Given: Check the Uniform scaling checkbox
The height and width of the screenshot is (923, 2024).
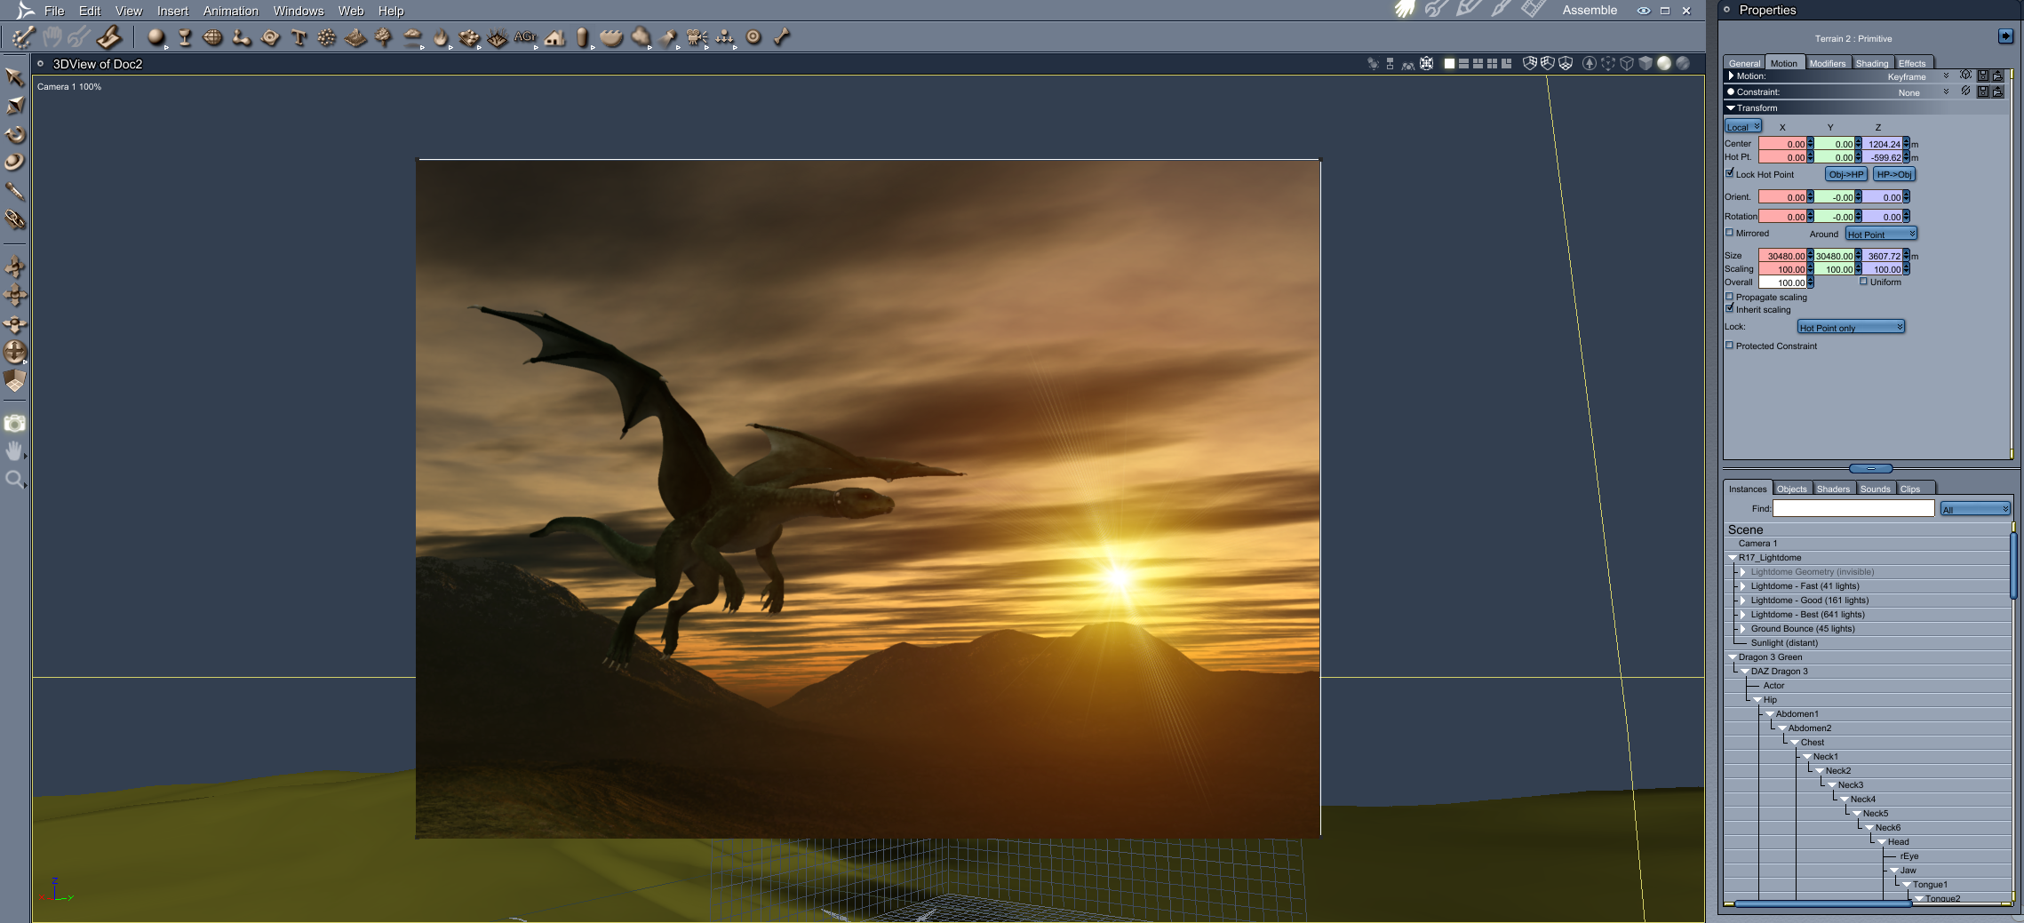Looking at the screenshot, I should click(1863, 282).
